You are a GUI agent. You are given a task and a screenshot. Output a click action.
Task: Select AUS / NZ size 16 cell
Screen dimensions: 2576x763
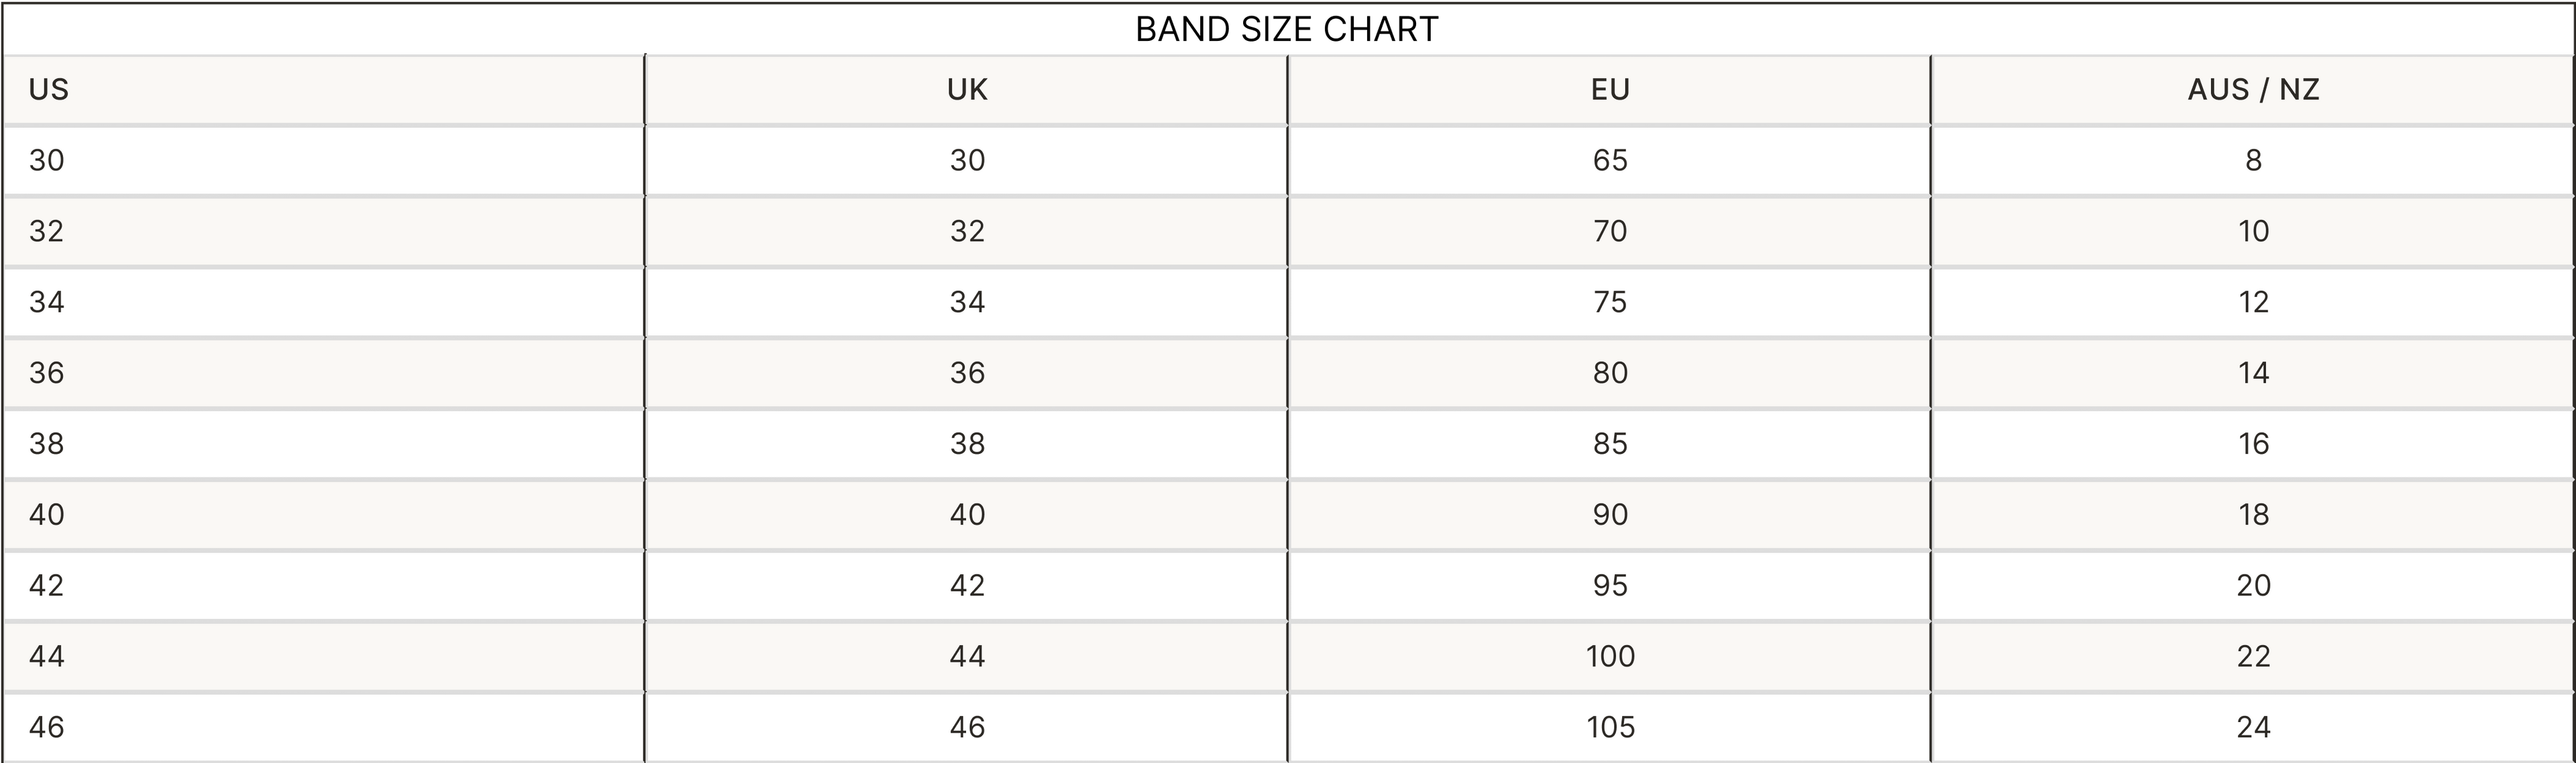point(2253,443)
